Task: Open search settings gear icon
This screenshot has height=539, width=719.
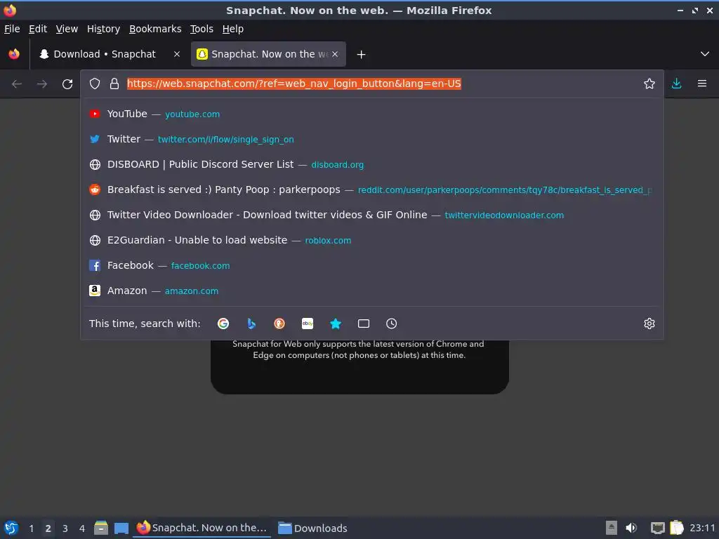Action: [649, 324]
